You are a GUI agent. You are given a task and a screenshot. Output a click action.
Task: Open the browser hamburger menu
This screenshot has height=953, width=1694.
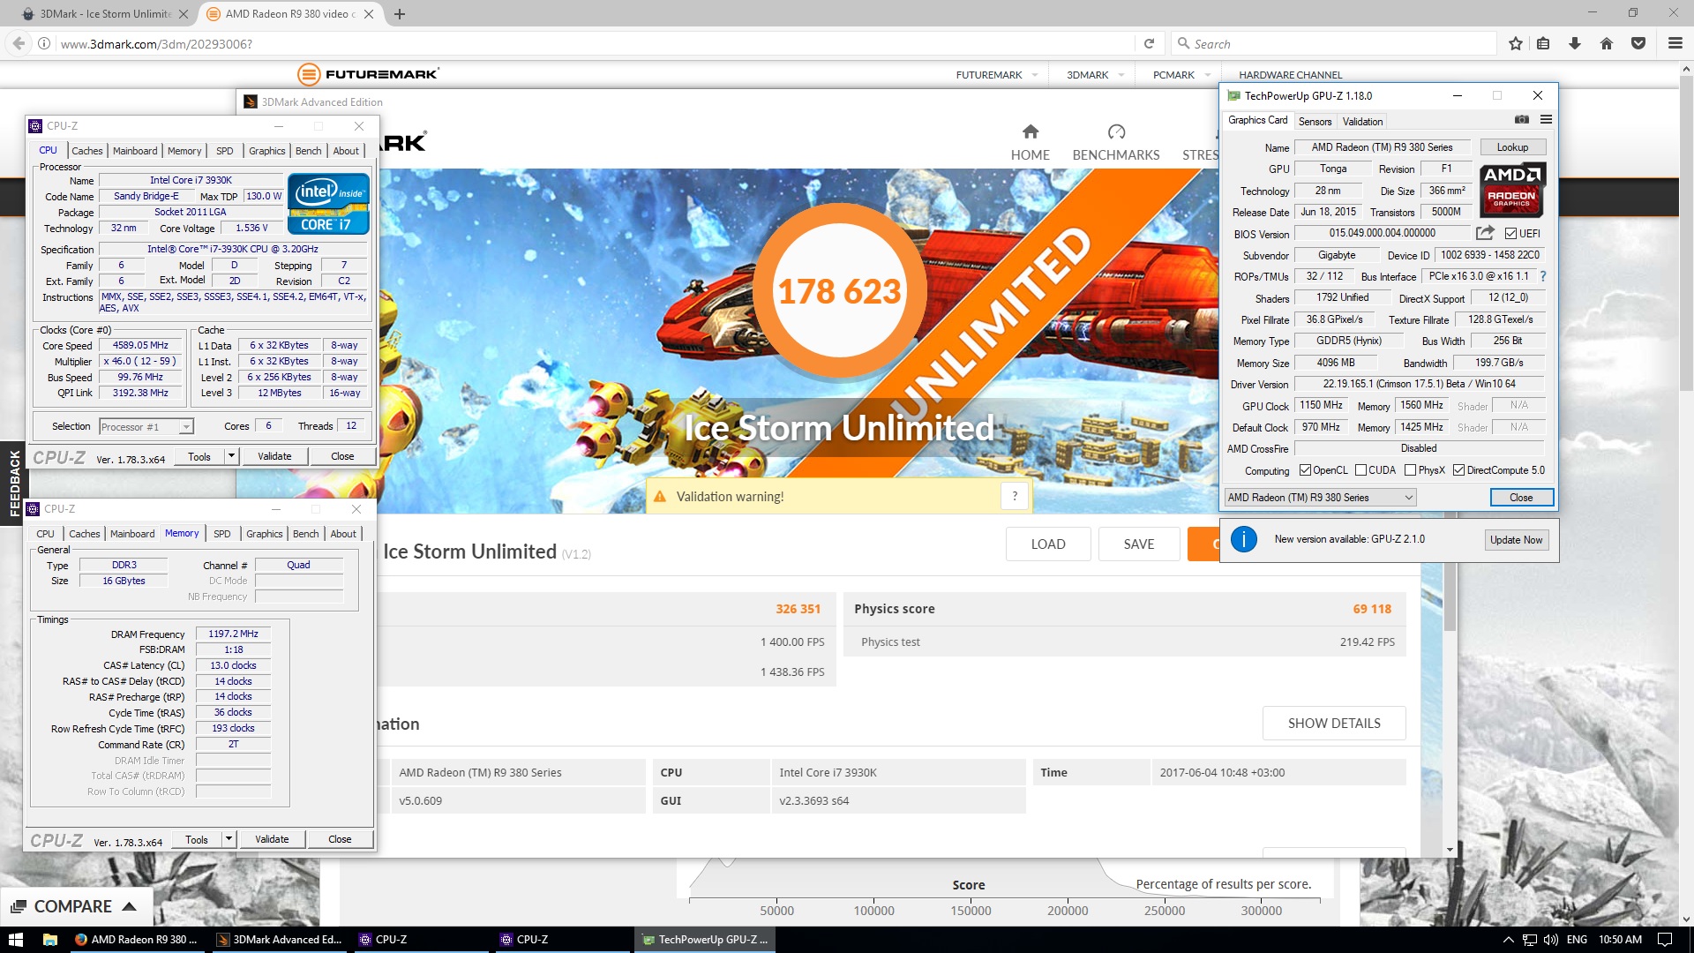[1675, 43]
